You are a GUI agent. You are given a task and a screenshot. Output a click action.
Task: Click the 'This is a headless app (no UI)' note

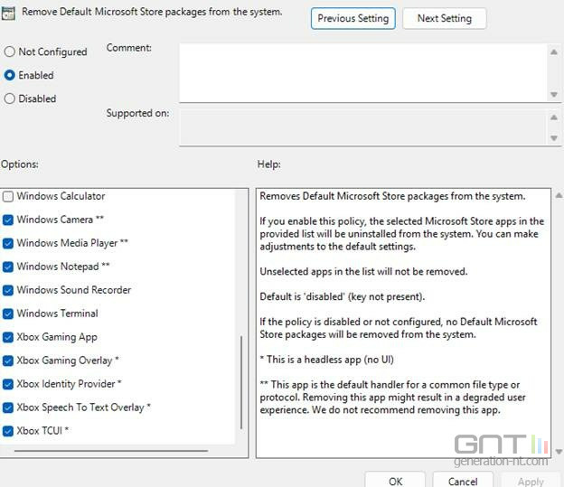coord(326,360)
